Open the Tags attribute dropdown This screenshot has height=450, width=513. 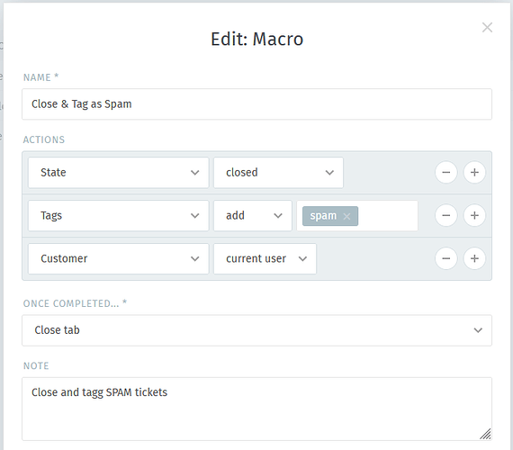click(119, 215)
